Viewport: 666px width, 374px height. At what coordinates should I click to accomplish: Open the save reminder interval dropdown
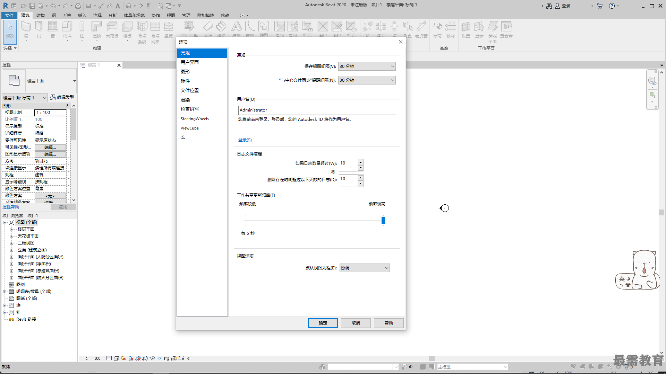[x=367, y=66]
